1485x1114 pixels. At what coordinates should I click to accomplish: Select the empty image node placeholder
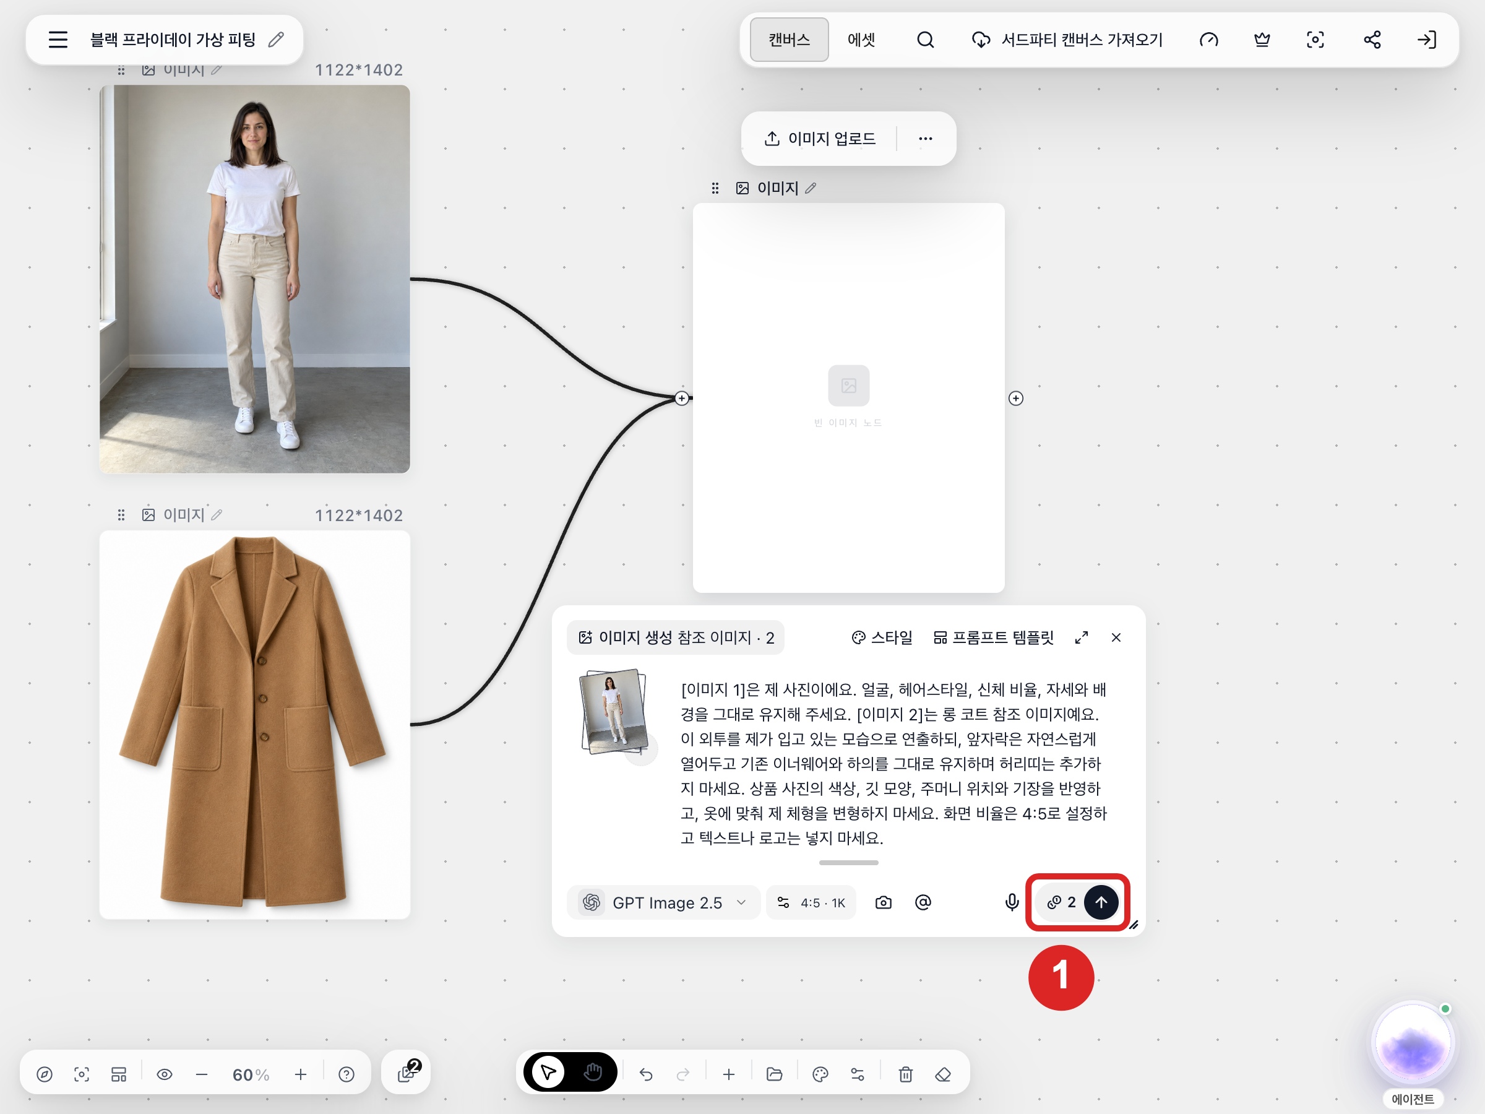point(848,397)
